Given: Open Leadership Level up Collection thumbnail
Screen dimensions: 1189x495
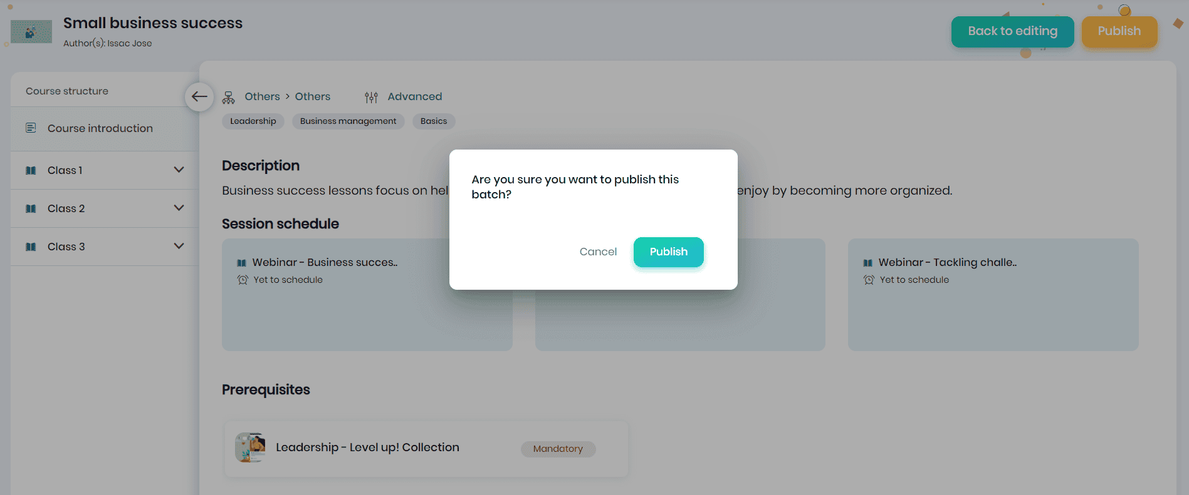Looking at the screenshot, I should pos(250,447).
